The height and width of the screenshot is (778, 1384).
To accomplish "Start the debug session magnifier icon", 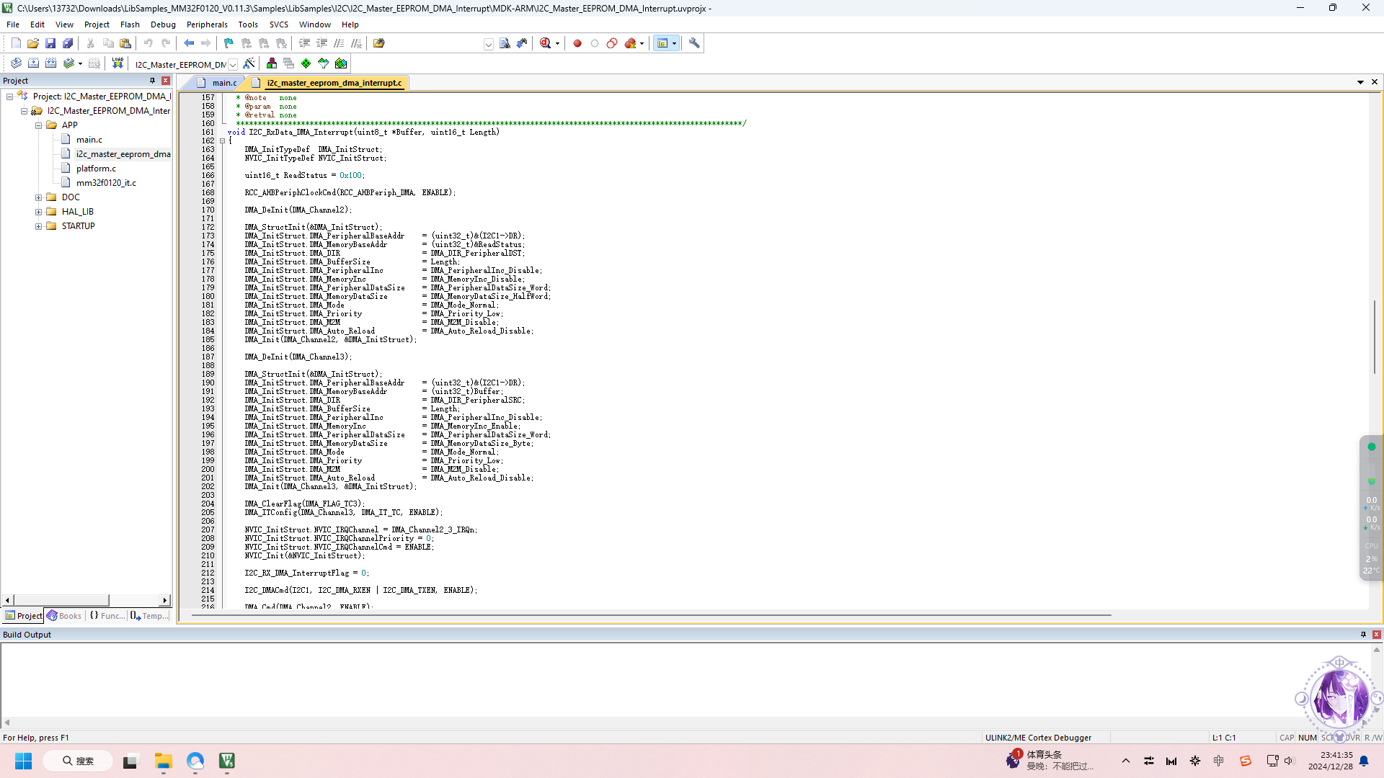I will tap(546, 43).
